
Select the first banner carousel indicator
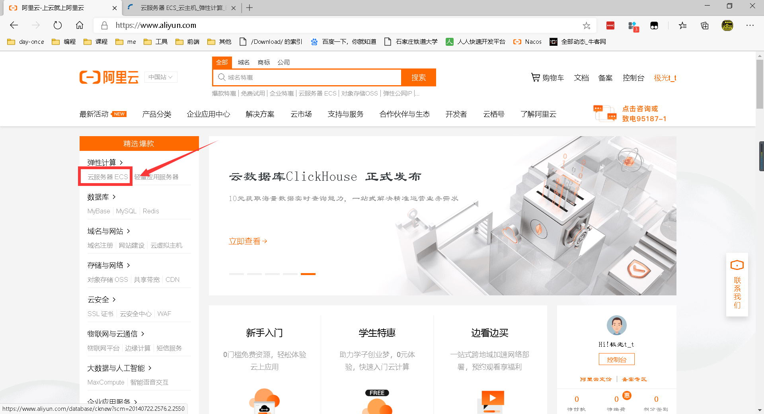236,274
